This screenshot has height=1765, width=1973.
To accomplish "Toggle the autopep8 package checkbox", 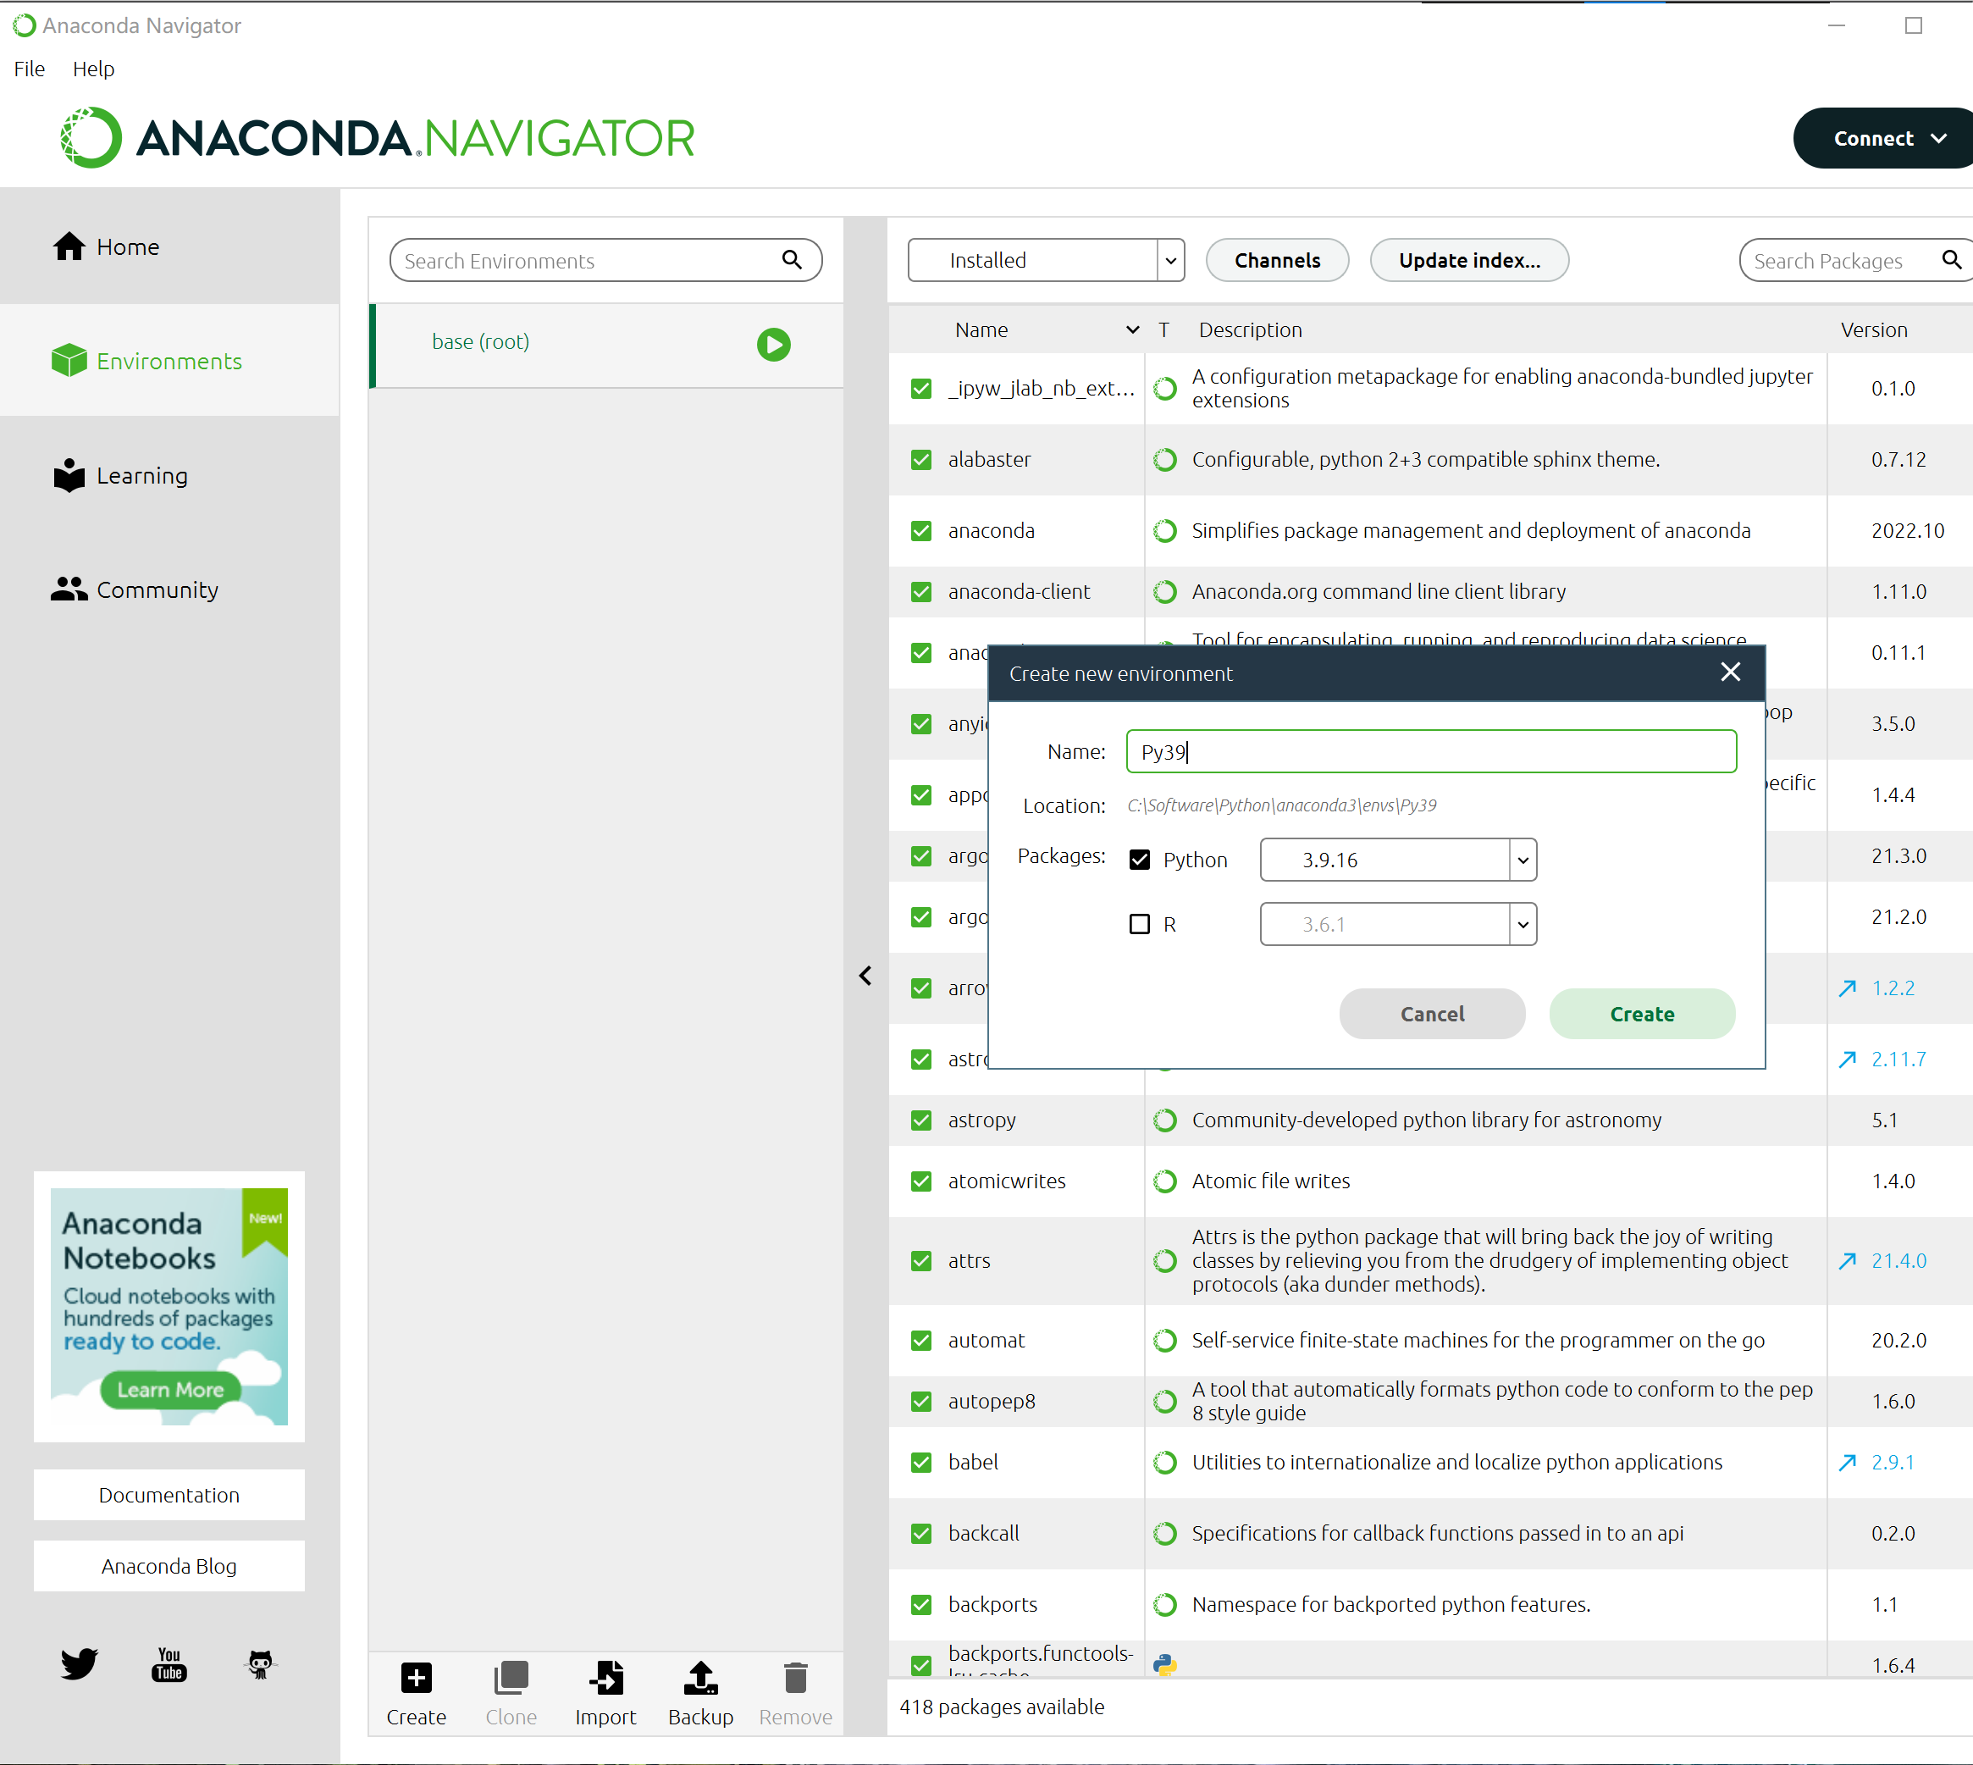I will click(x=921, y=1402).
